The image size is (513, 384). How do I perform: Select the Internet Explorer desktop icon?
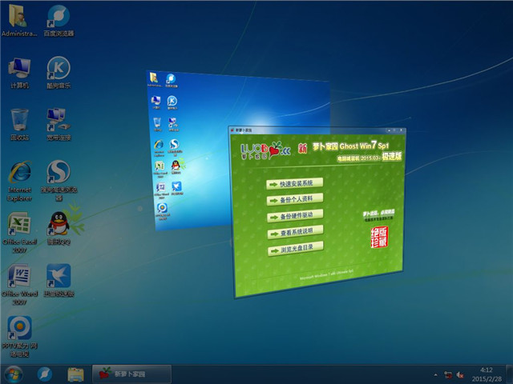[19, 181]
